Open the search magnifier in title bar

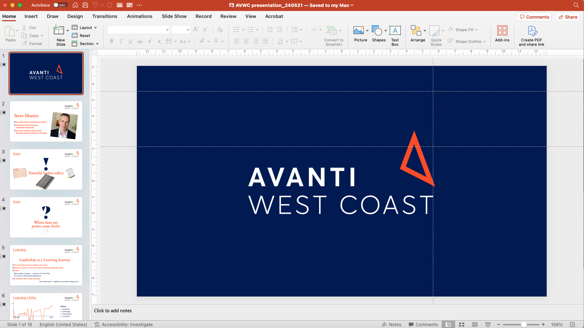pos(576,5)
